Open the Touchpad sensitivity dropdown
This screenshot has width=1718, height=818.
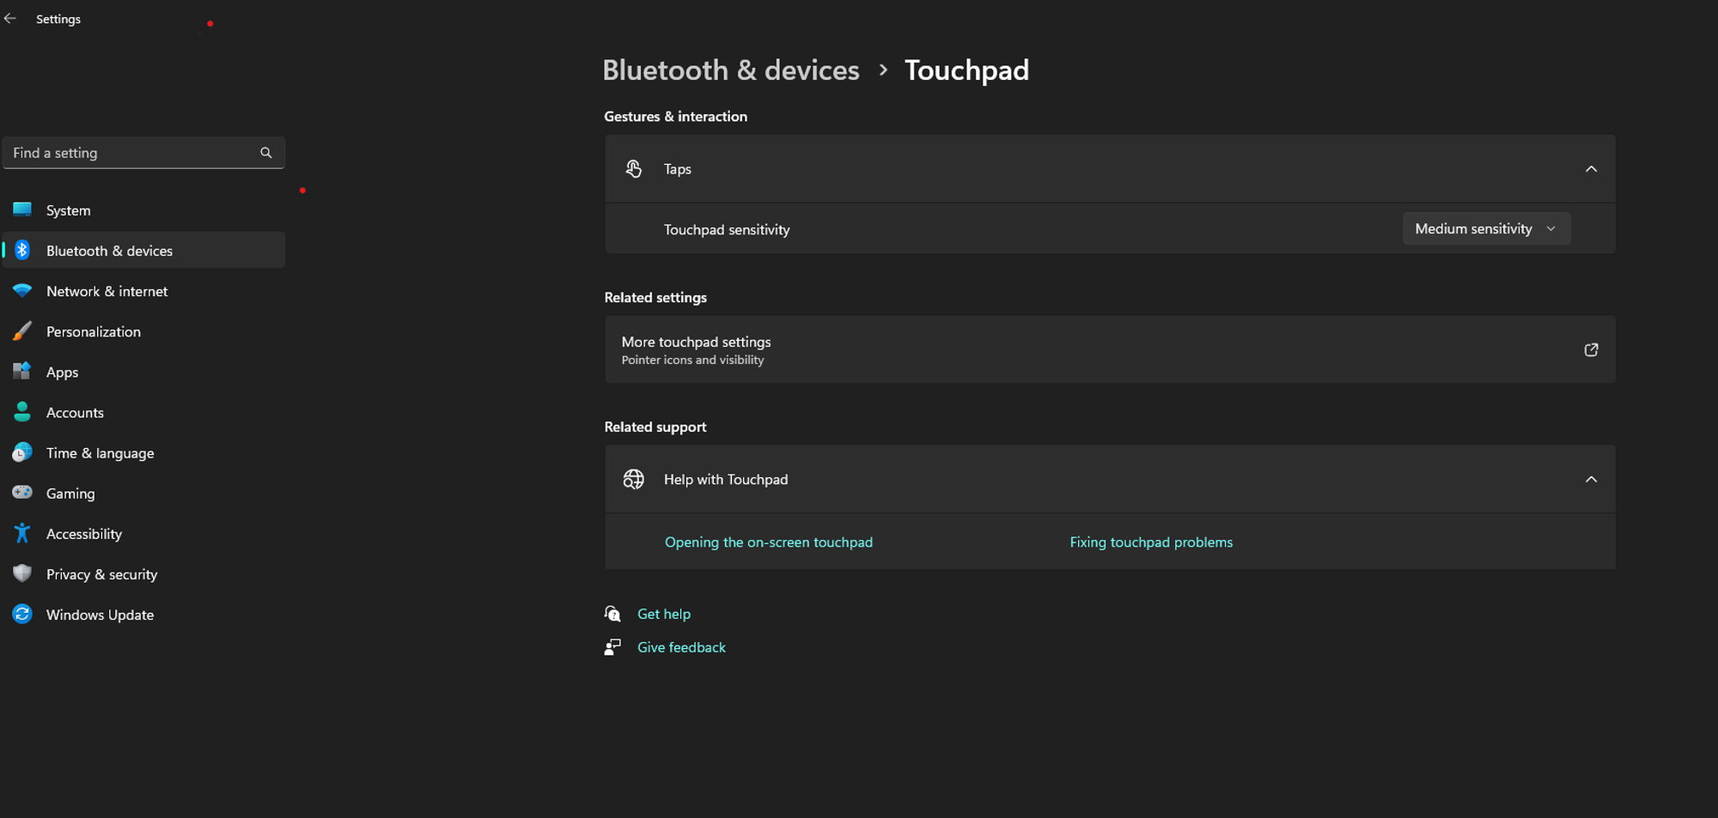point(1486,229)
